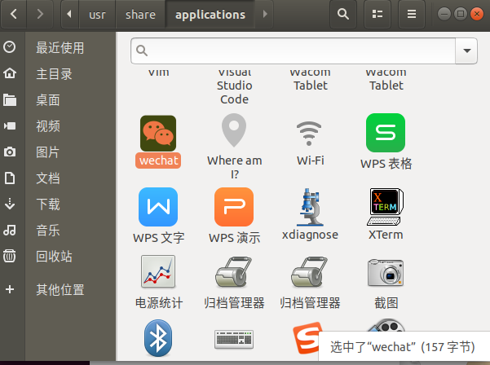Click the music note icon beside 音乐
Screen dimensions: 490x365
click(10, 230)
